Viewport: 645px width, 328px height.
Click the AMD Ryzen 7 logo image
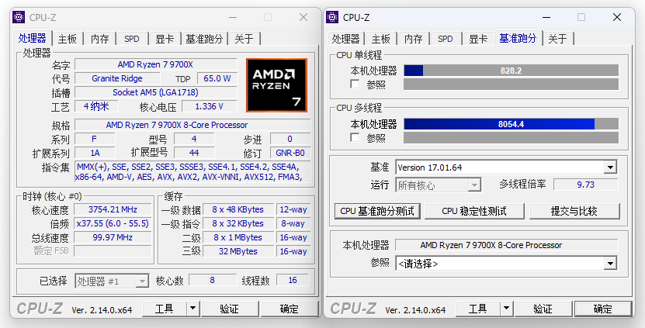[x=276, y=85]
